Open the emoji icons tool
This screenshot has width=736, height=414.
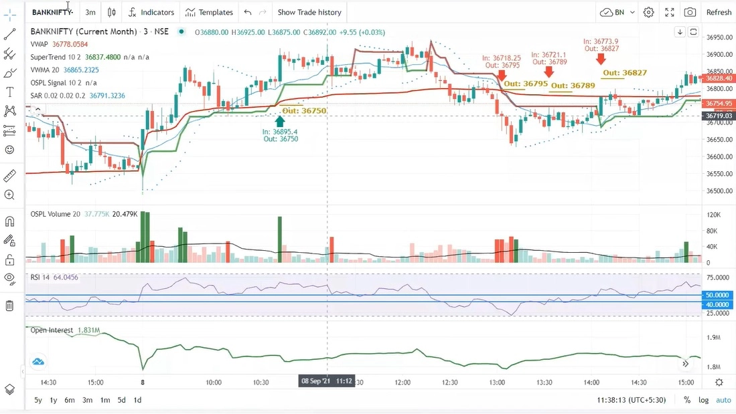coord(10,150)
